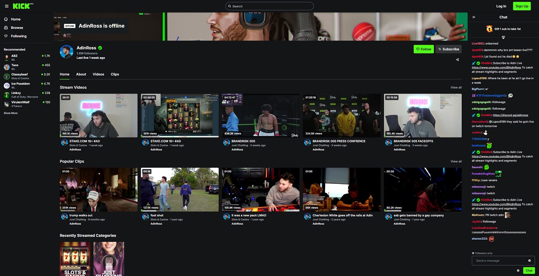Image resolution: width=539 pixels, height=276 pixels.
Task: Click 'Gift 1 sub to take 1st' text
Action: (508, 29)
